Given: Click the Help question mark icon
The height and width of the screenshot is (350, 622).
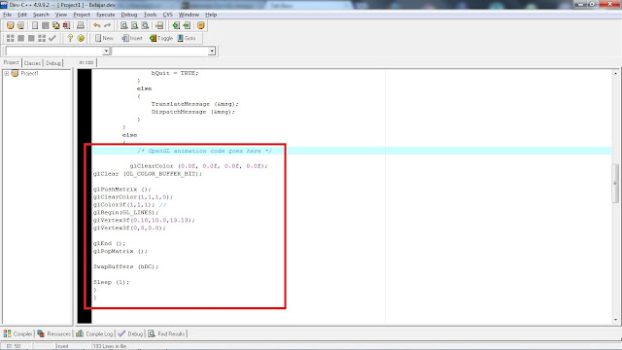Looking at the screenshot, I should click(x=70, y=38).
